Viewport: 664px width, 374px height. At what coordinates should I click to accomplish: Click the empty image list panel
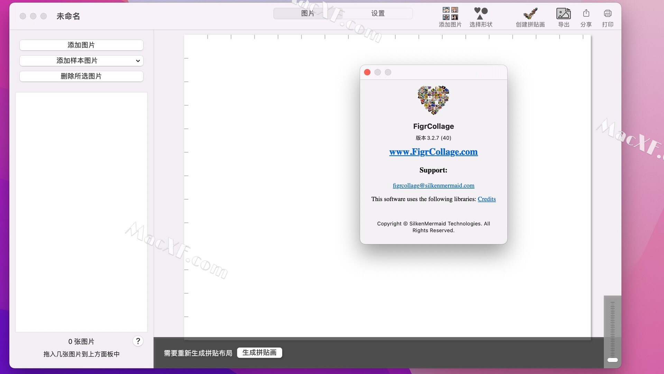pos(81,212)
